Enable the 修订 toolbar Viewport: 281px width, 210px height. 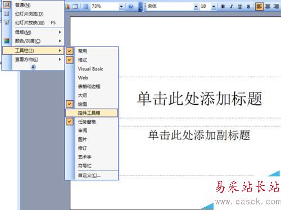(x=92, y=148)
